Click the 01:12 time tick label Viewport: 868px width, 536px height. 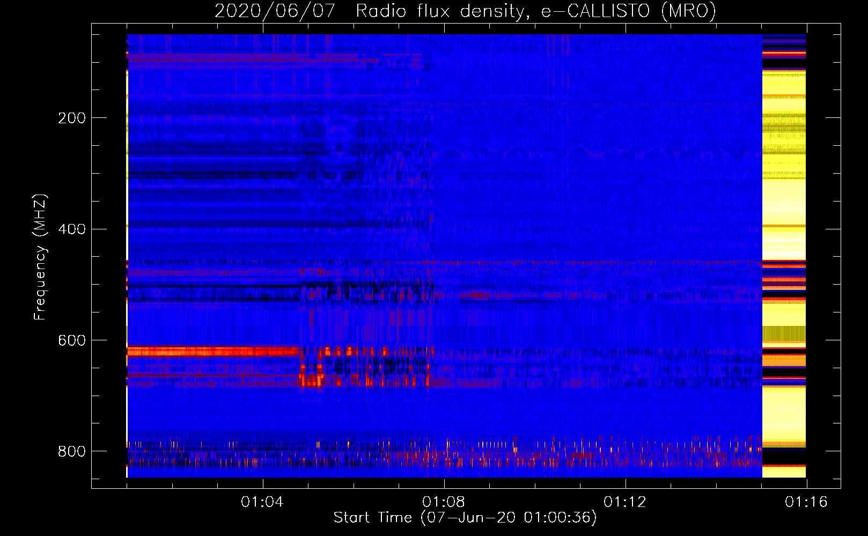(625, 502)
